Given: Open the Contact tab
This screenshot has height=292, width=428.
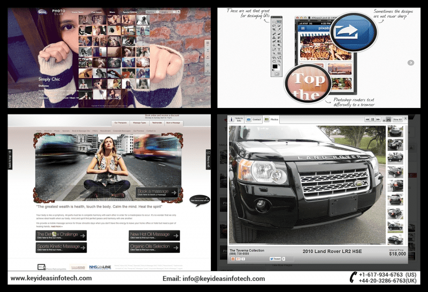Looking at the screenshot, I should (x=254, y=120).
